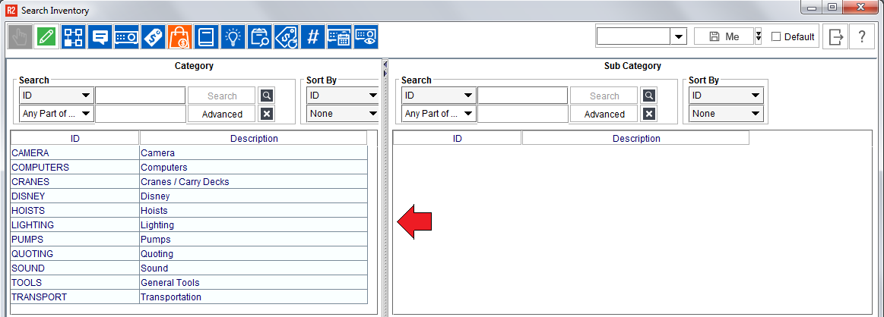Image resolution: width=884 pixels, height=317 pixels.
Task: Click the Category Advanced button
Action: [222, 114]
